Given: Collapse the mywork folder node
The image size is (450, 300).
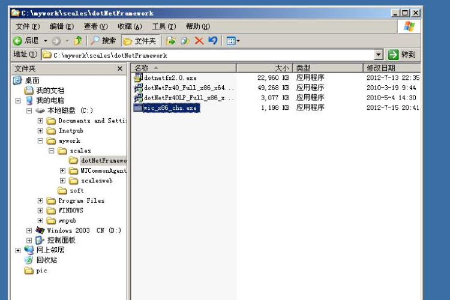Looking at the screenshot, I should (40, 140).
